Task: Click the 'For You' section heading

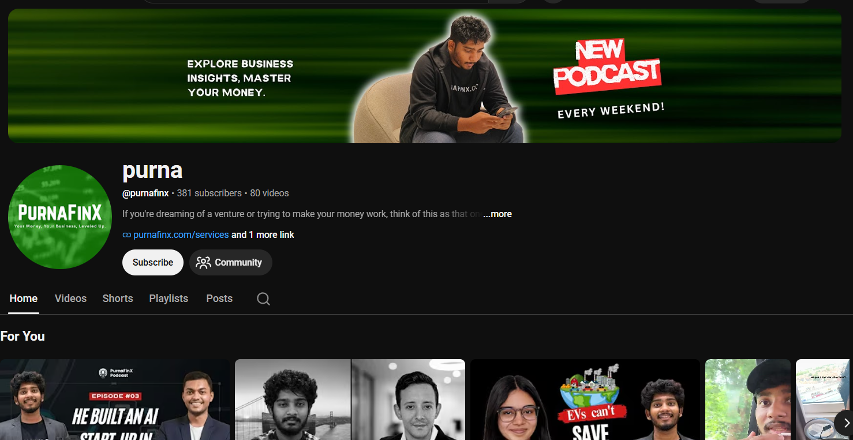Action: (23, 336)
